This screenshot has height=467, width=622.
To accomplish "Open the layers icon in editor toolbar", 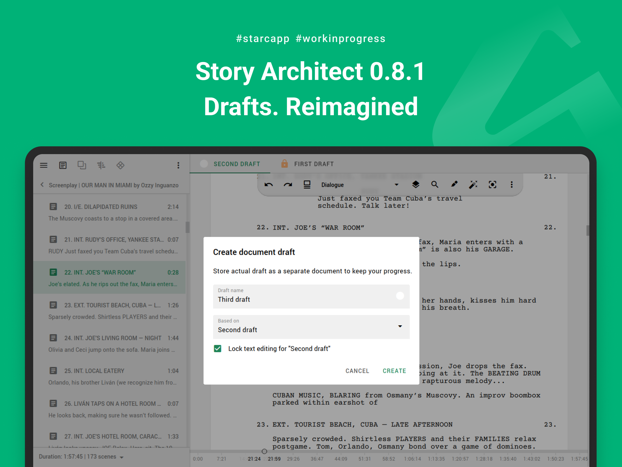I will coord(415,185).
